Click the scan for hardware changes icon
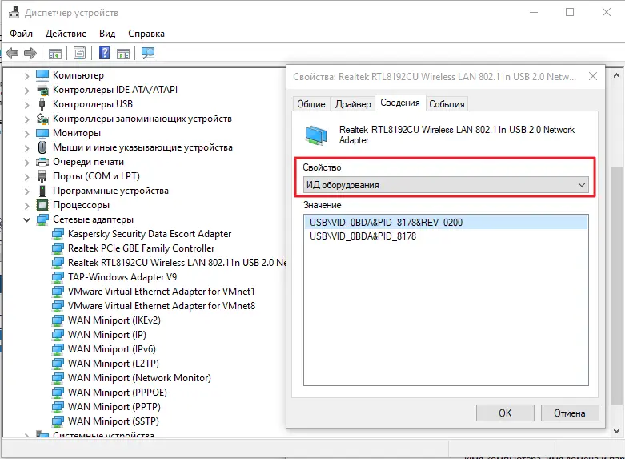This screenshot has width=625, height=459. pyautogui.click(x=148, y=53)
